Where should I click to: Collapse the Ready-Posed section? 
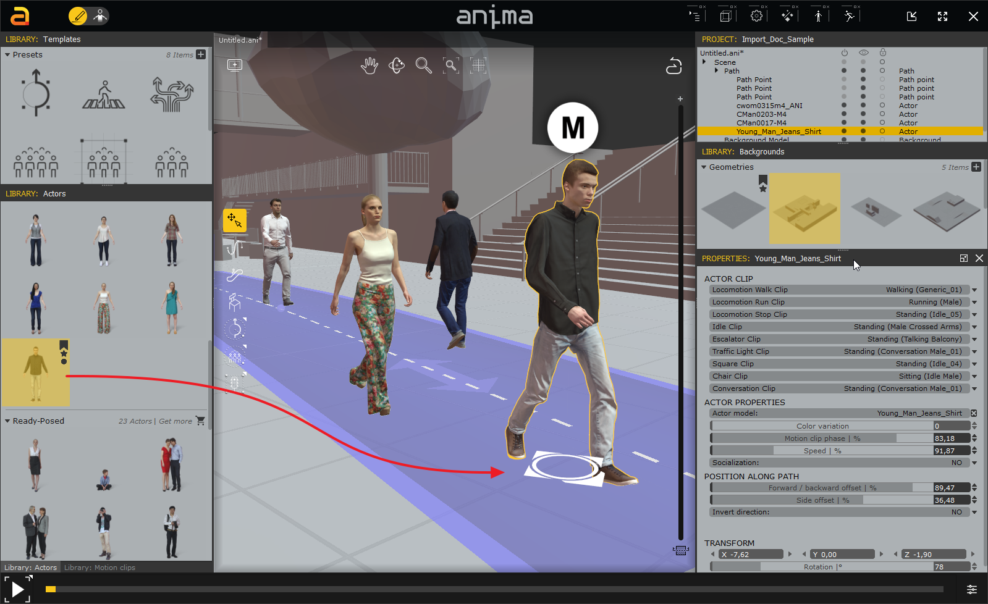click(x=7, y=421)
